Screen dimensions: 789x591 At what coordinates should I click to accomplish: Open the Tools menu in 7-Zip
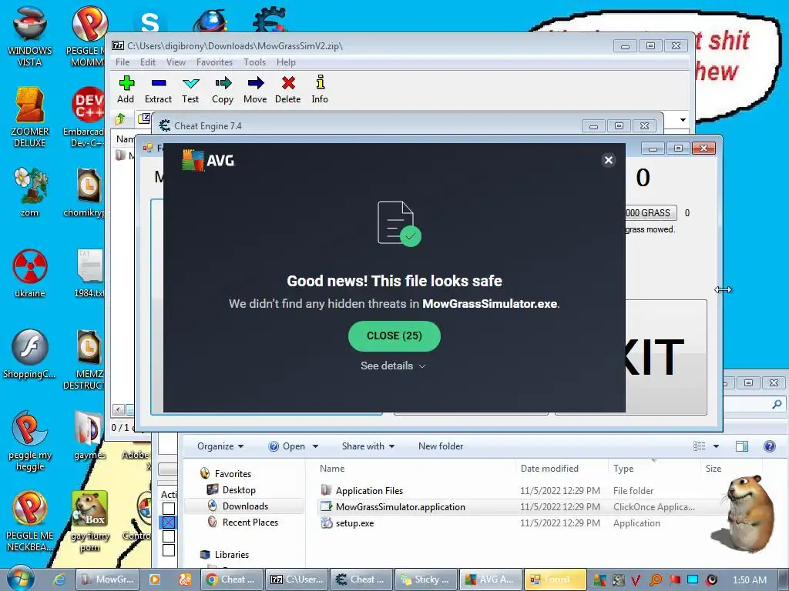(254, 62)
